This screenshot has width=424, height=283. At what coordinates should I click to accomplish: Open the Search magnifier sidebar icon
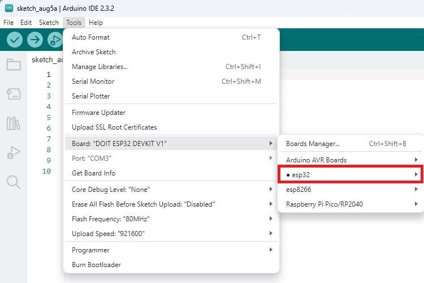point(14,182)
